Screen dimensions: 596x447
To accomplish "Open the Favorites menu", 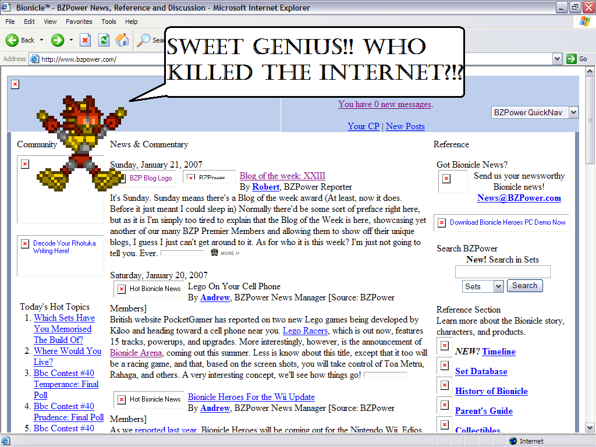I will point(79,22).
